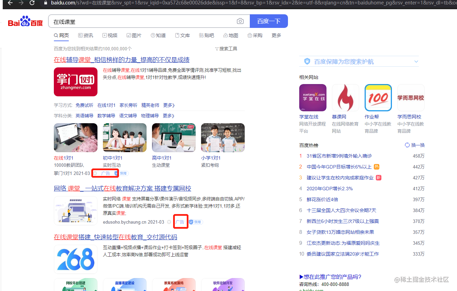Open the 在线1对1 thumbnail image
The image size is (457, 291).
click(x=76, y=138)
